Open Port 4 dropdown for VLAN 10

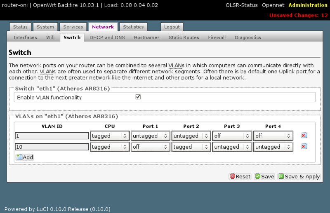coord(273,147)
